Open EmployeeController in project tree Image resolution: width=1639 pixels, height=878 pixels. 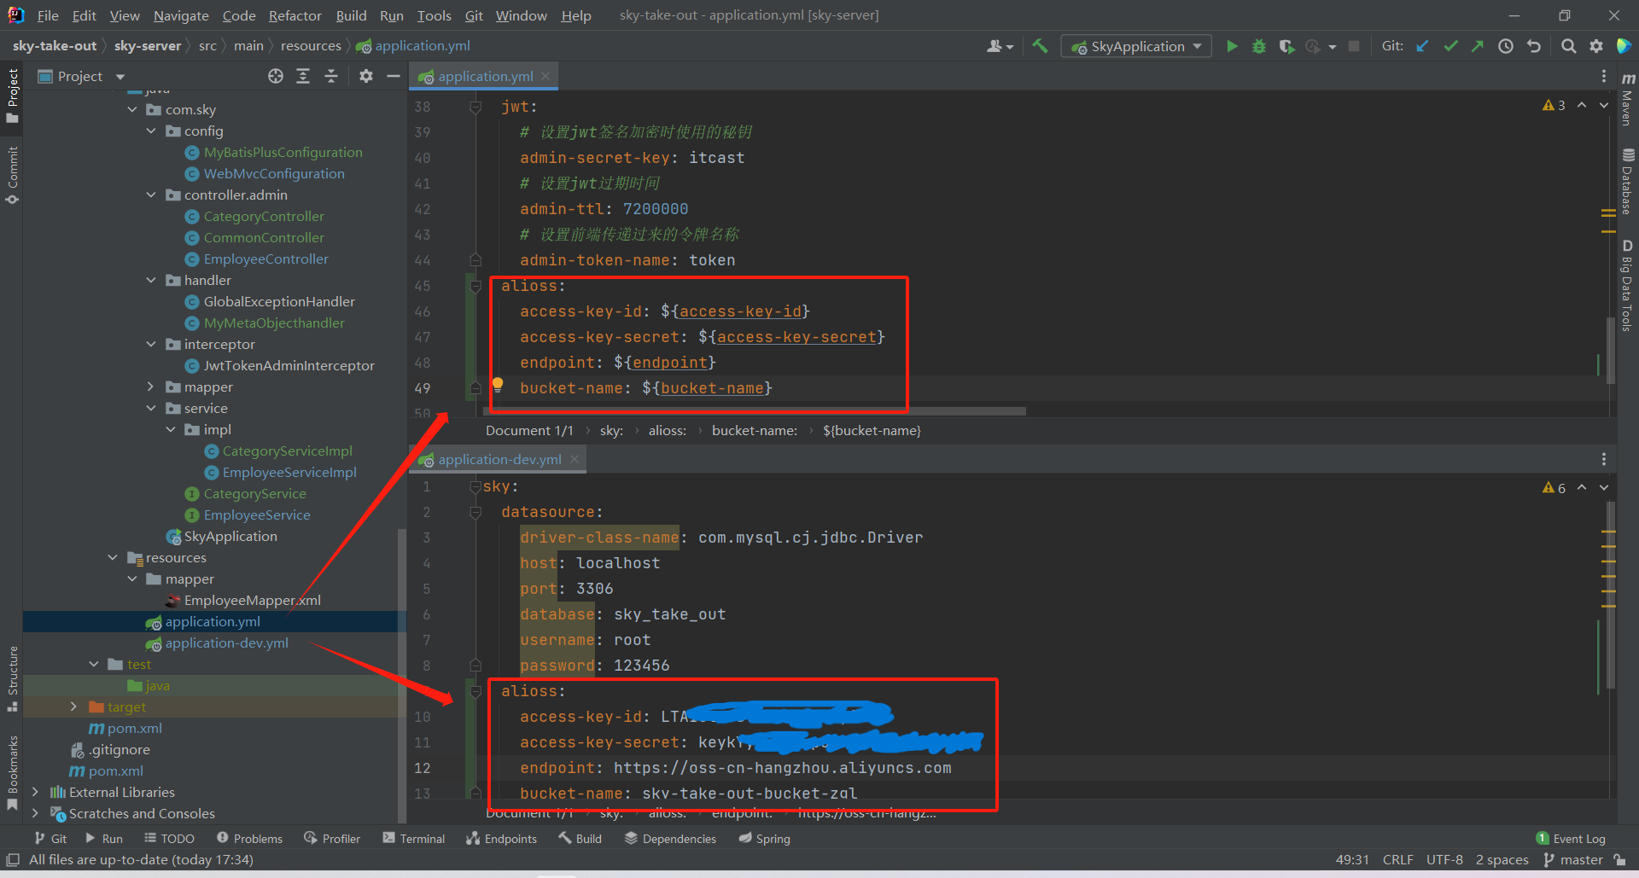[265, 259]
